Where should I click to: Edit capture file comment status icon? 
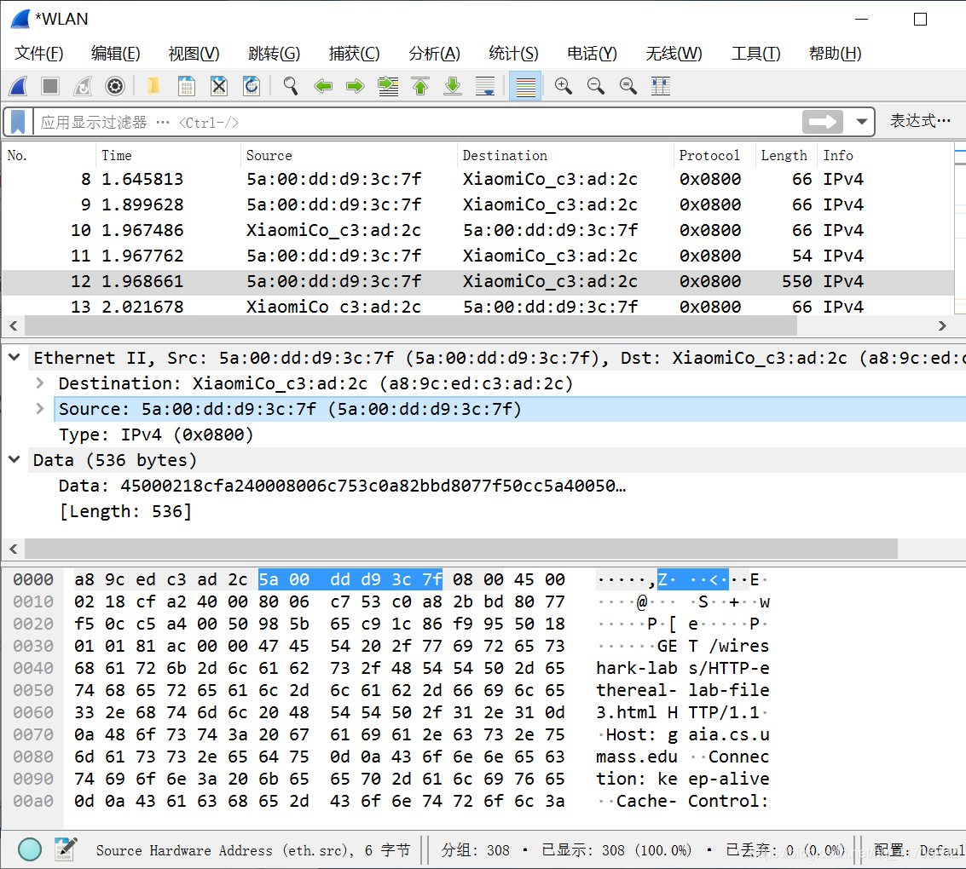[66, 849]
